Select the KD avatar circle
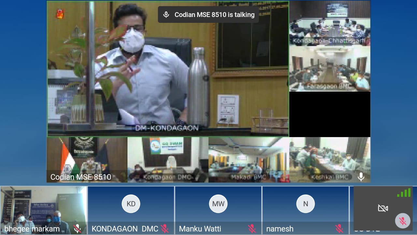The width and height of the screenshot is (417, 235). (x=131, y=204)
